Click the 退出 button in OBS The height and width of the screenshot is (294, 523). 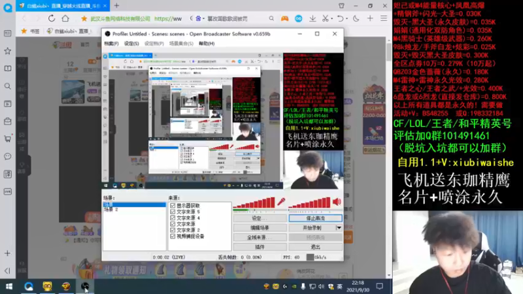click(315, 247)
